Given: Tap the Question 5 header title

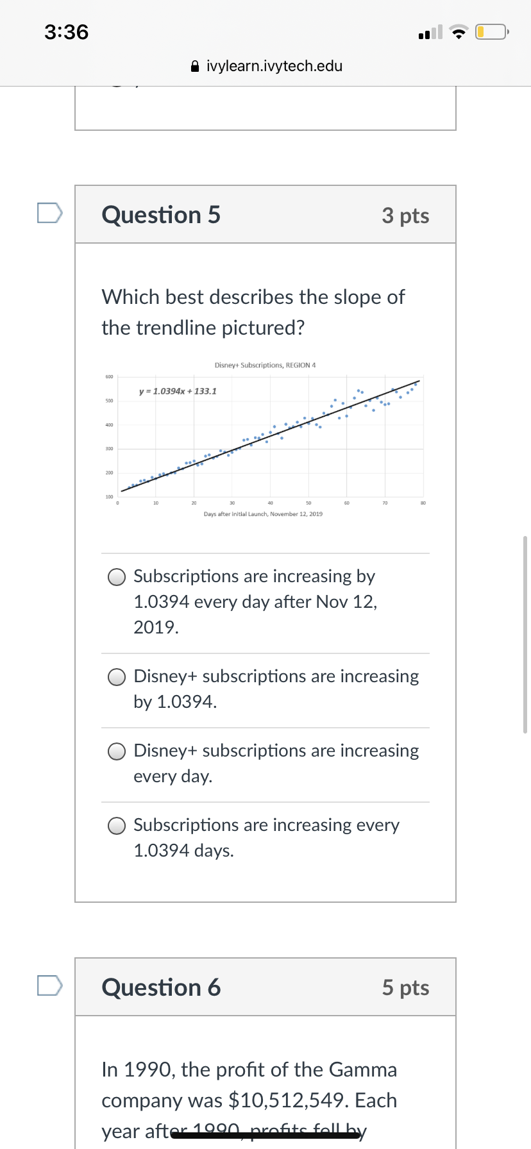Looking at the screenshot, I should click(161, 215).
